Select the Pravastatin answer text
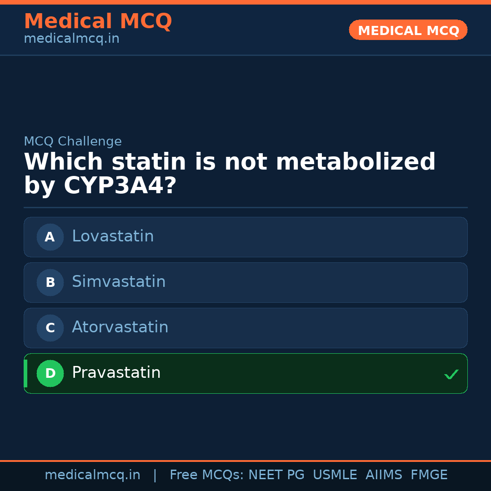The width and height of the screenshot is (491, 491). pos(116,373)
